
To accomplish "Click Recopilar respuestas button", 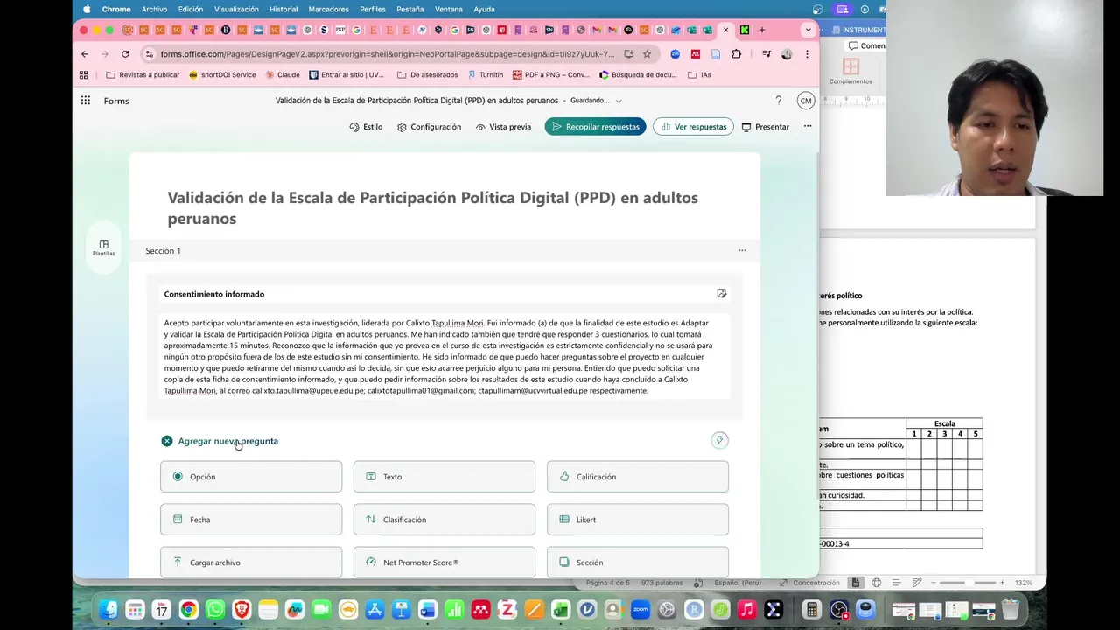I will pos(595,127).
